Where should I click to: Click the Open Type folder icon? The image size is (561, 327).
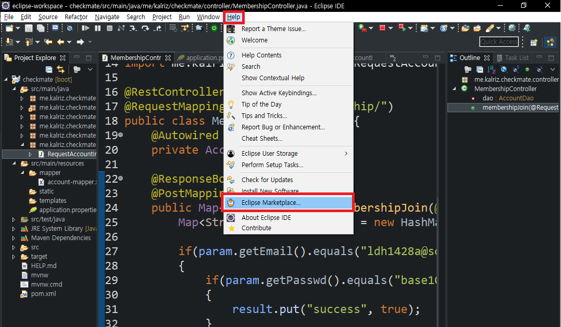pyautogui.click(x=465, y=28)
